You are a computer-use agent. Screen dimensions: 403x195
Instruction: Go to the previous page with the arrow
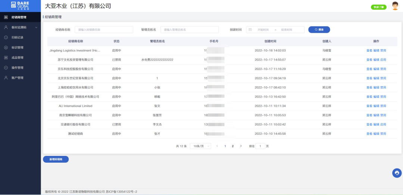217,146
